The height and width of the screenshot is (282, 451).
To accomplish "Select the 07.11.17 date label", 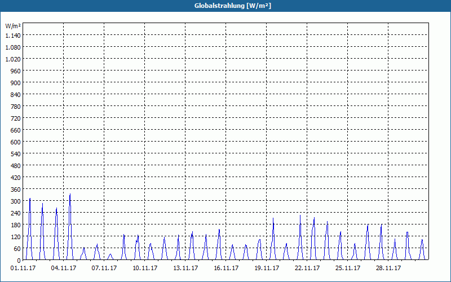I will 104,268.
